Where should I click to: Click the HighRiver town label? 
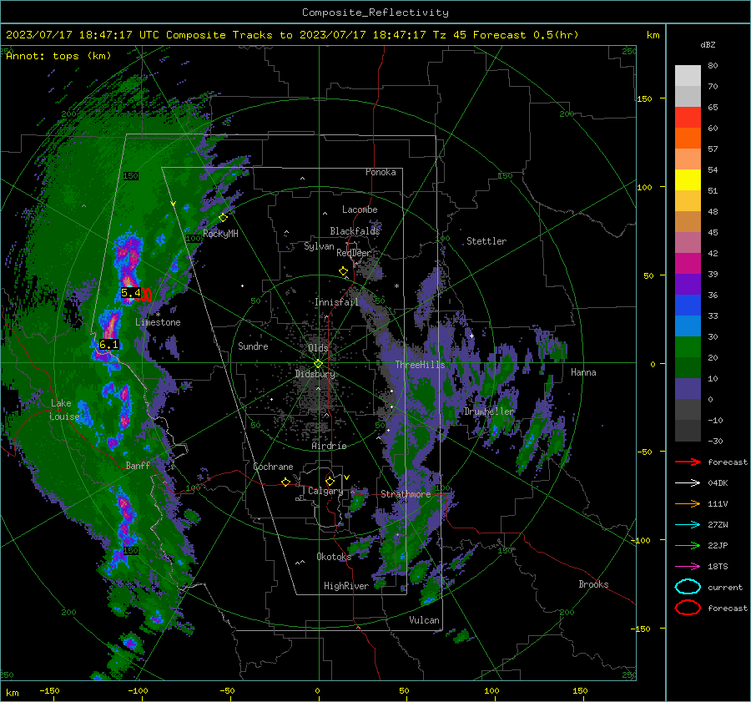click(x=346, y=586)
